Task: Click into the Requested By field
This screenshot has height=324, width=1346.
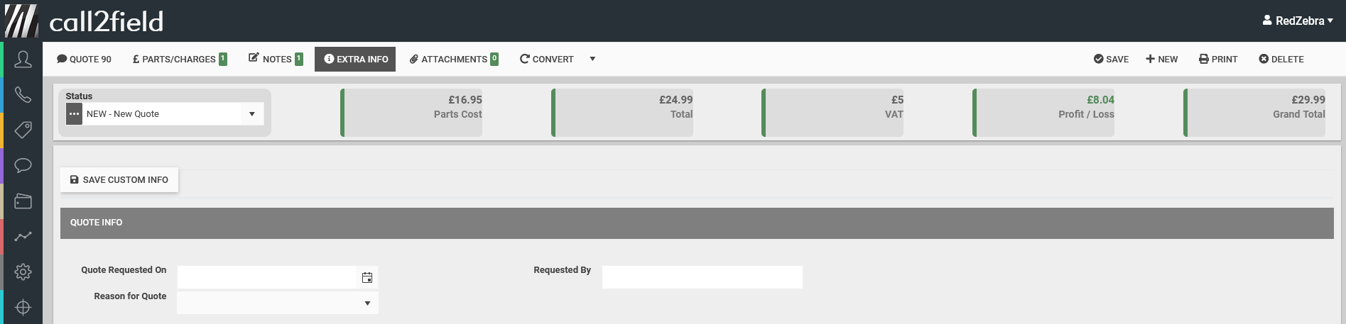Action: pos(702,277)
